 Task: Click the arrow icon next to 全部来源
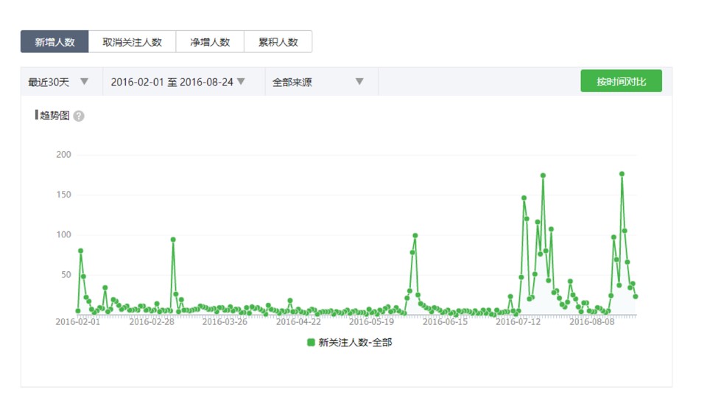359,82
